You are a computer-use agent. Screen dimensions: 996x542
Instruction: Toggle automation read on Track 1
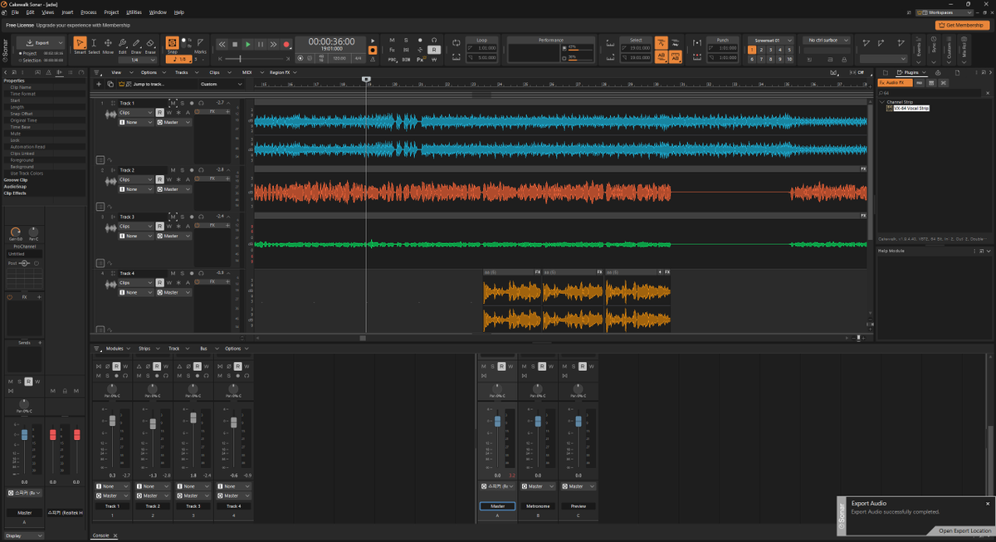(159, 112)
